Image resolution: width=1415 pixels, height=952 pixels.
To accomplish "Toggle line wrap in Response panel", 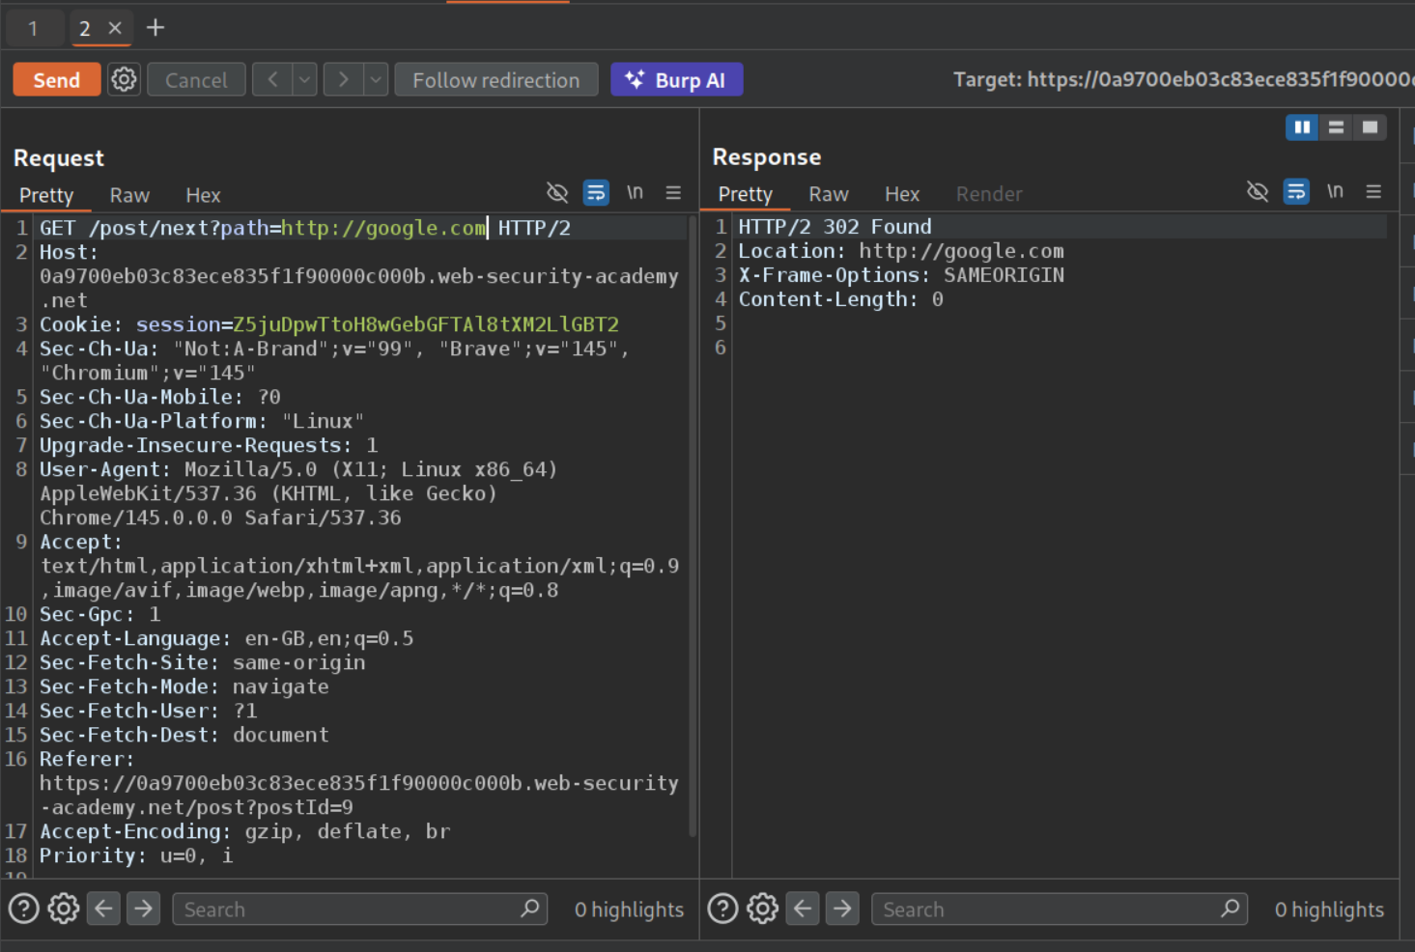I will coord(1295,192).
